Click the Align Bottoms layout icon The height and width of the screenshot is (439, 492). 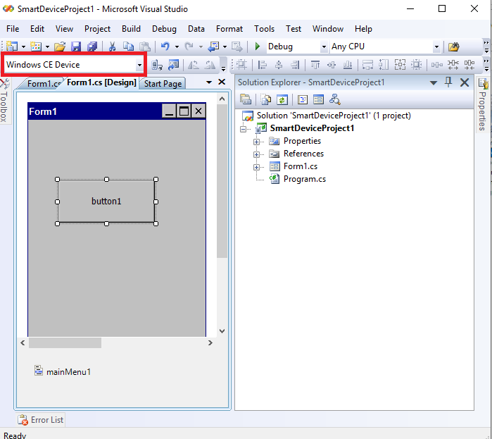pos(348,65)
